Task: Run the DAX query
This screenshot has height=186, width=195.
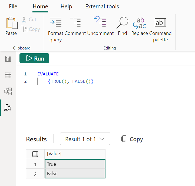Action: click(x=34, y=58)
